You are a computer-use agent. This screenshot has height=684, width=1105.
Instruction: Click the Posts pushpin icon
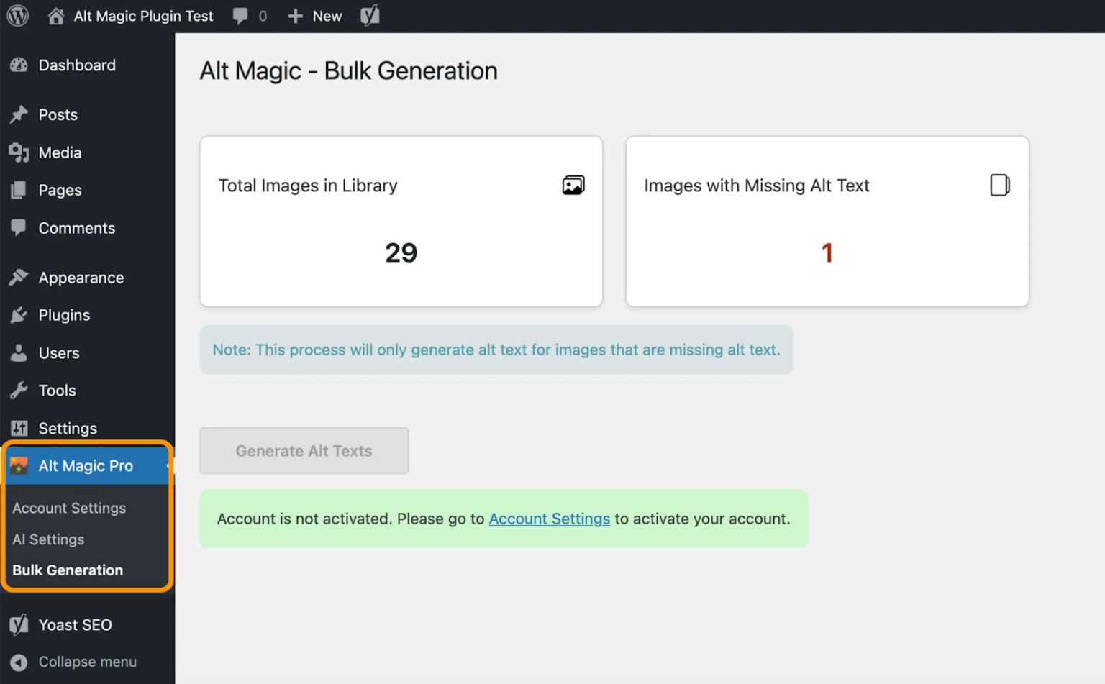pyautogui.click(x=19, y=114)
